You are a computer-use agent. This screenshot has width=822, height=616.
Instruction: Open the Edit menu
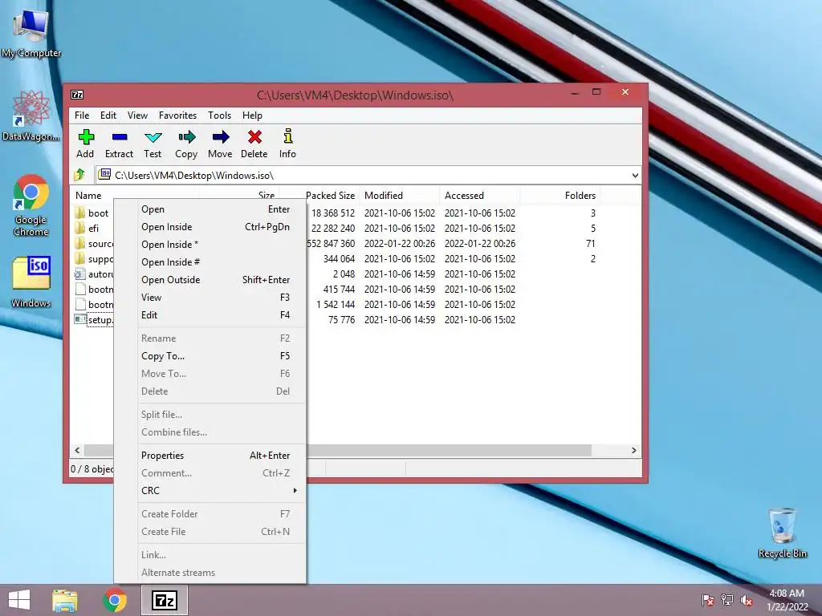click(108, 115)
